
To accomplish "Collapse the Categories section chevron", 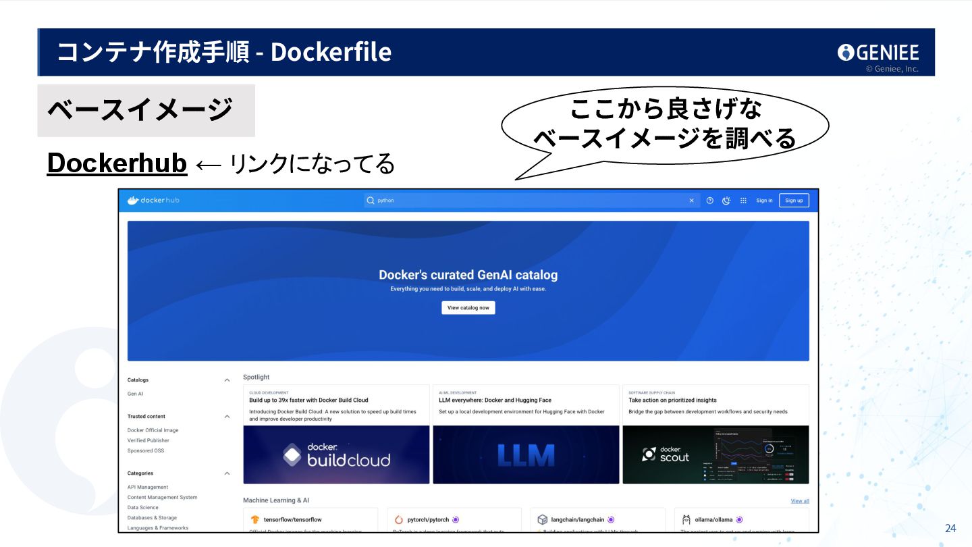I will coord(227,473).
